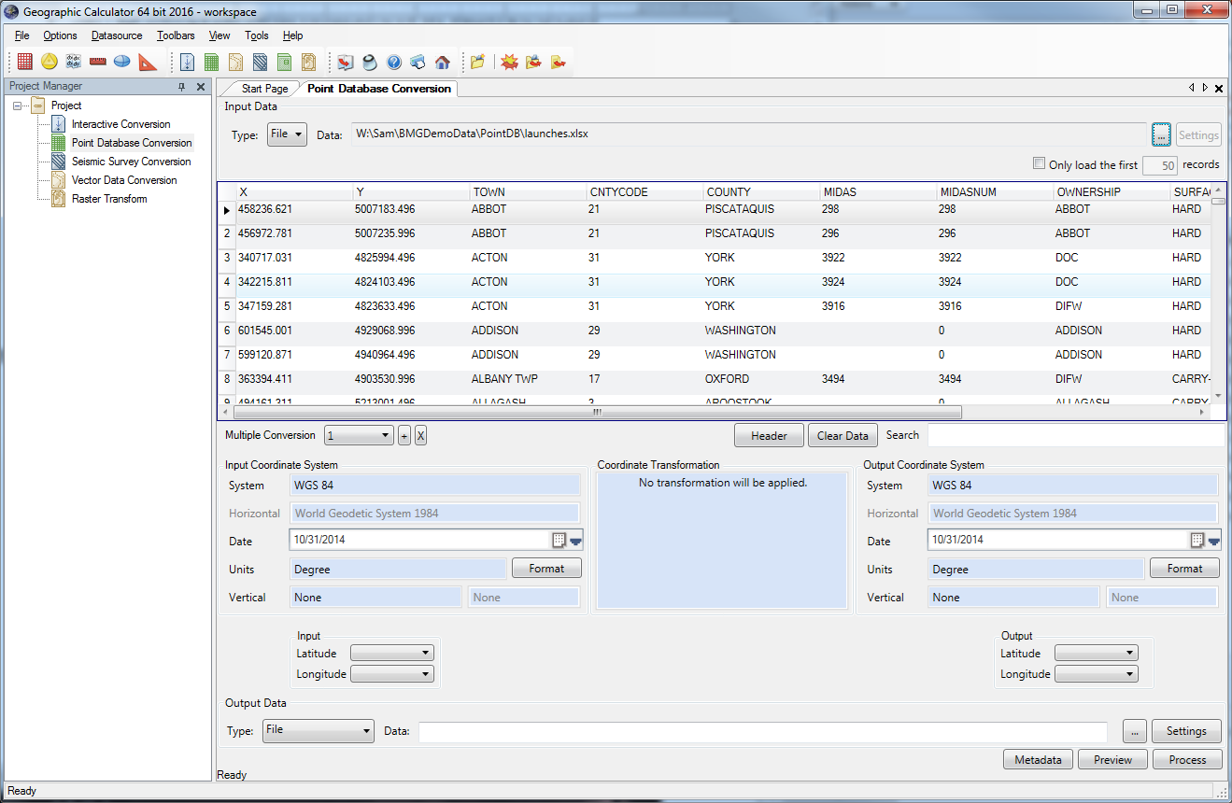Click the Clear Data button
The height and width of the screenshot is (803, 1232).
[843, 434]
